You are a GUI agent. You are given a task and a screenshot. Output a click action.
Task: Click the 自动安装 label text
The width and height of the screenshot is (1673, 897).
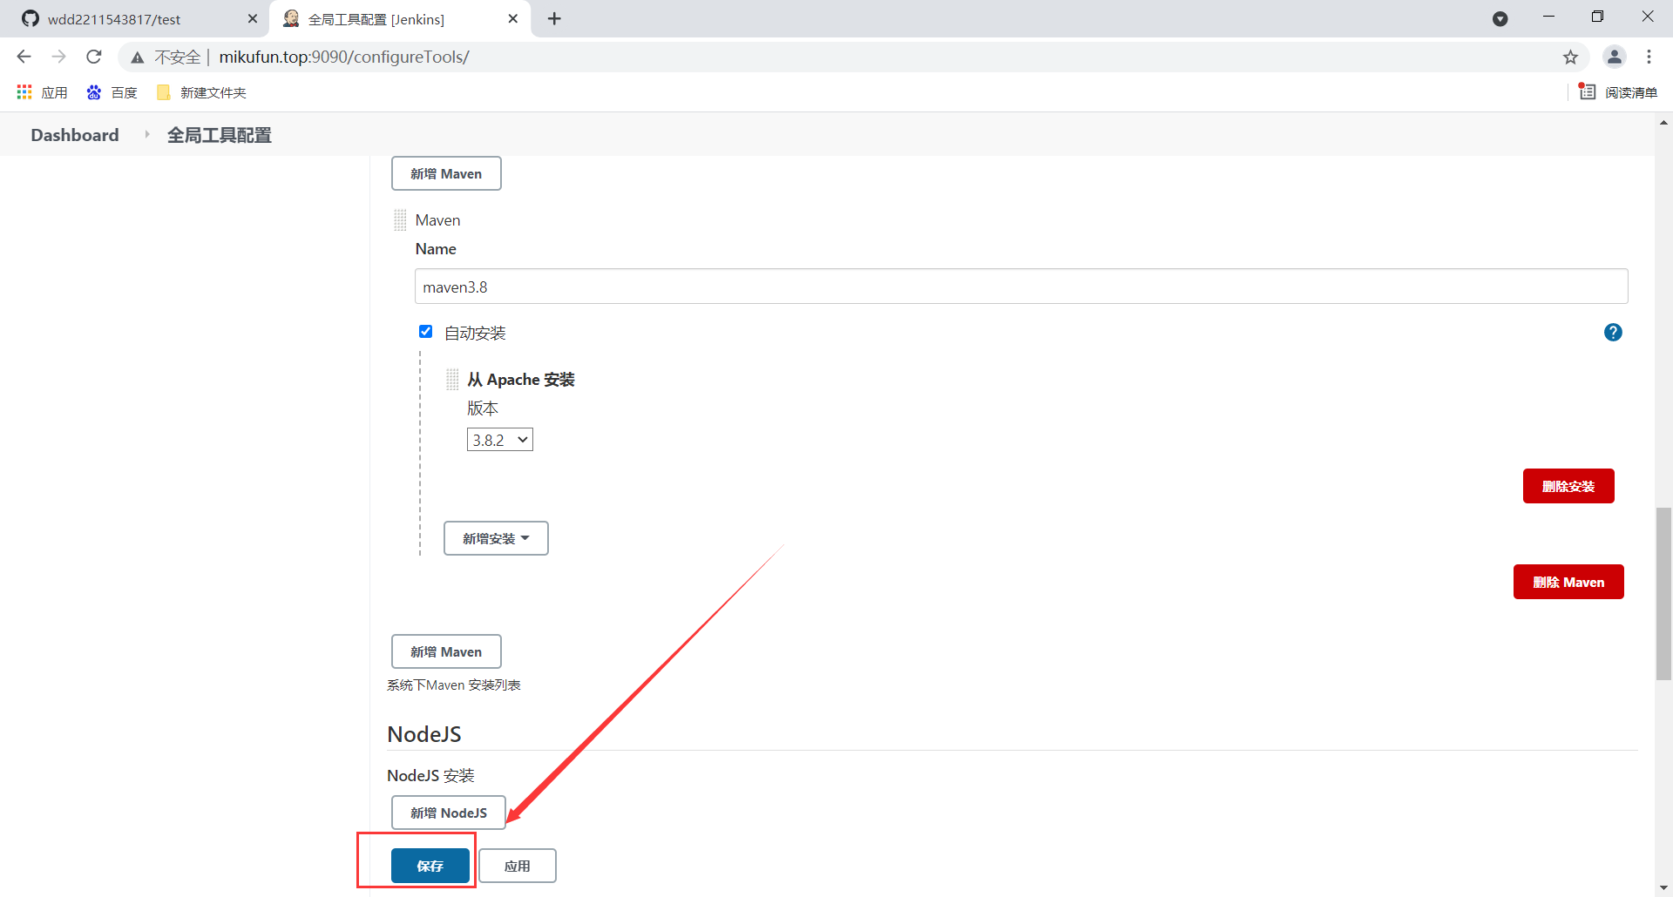pyautogui.click(x=475, y=333)
